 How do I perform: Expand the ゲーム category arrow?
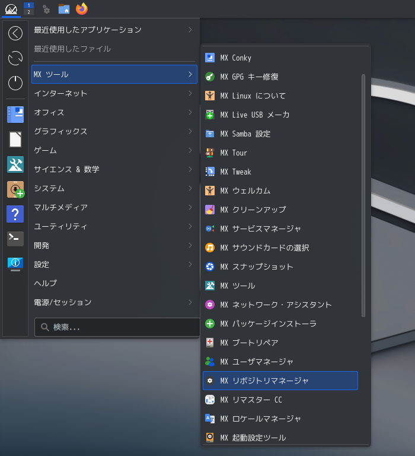[190, 150]
